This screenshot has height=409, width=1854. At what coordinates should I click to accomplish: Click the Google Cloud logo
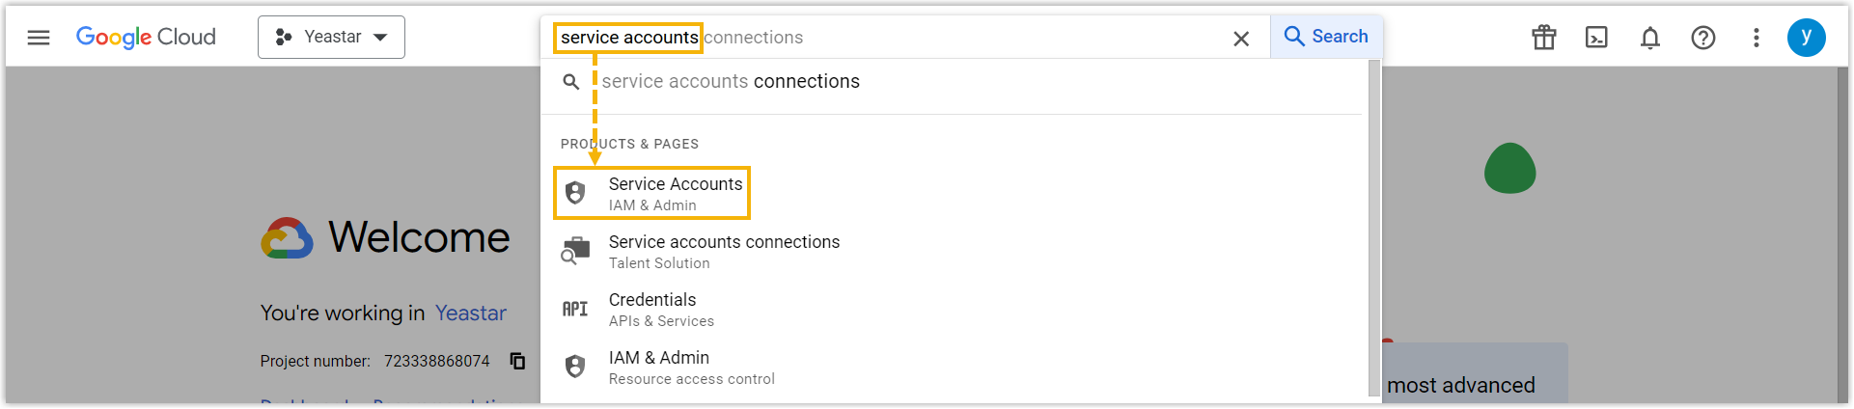point(146,38)
